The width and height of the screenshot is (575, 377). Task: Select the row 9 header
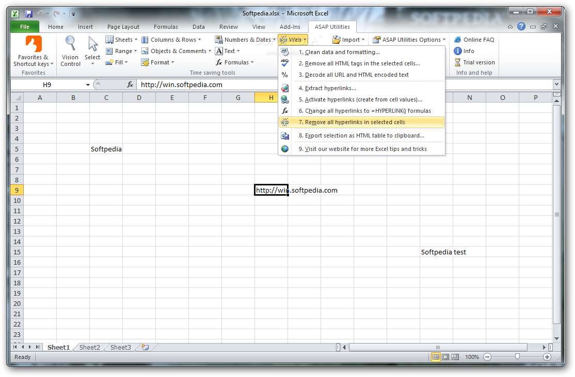[17, 191]
